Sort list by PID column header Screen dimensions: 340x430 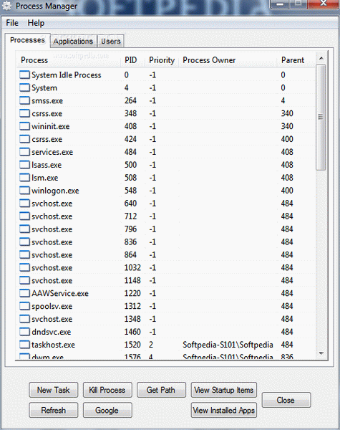point(132,60)
